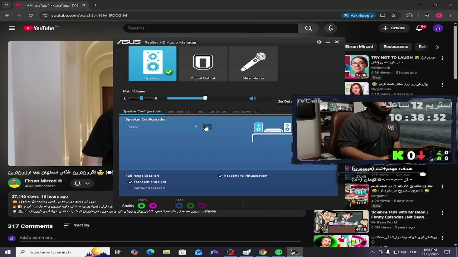This screenshot has width=458, height=257.
Task: Select the Digital Output device
Action: [203, 64]
